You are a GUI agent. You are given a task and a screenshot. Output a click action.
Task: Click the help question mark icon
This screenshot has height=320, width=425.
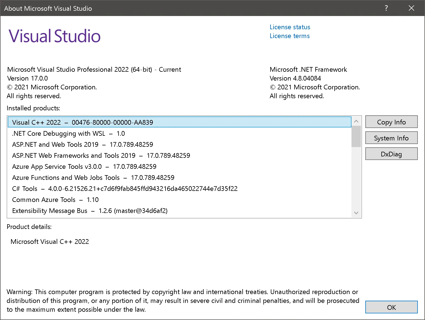click(x=386, y=8)
